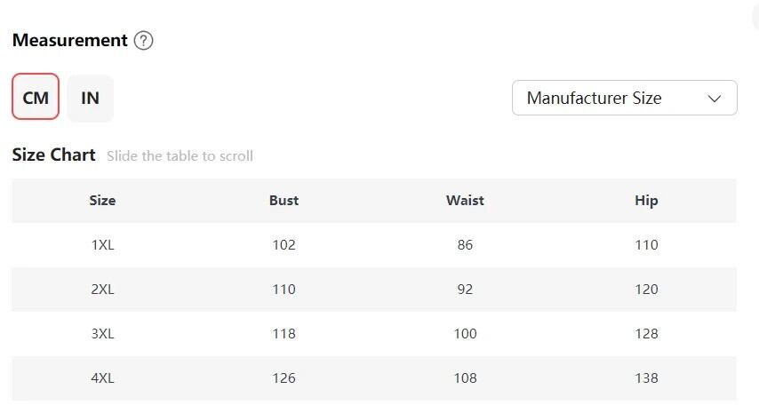Switch measurement units to IN

[90, 98]
